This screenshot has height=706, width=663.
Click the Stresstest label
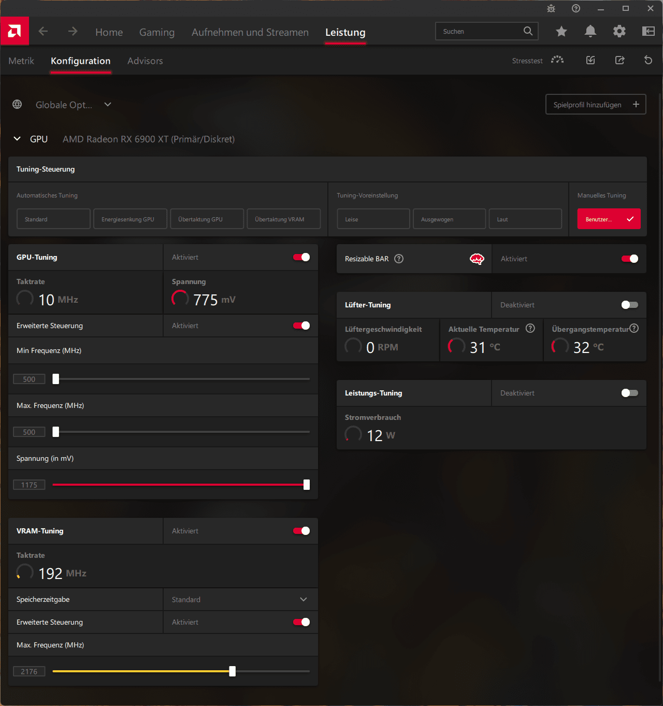point(527,61)
